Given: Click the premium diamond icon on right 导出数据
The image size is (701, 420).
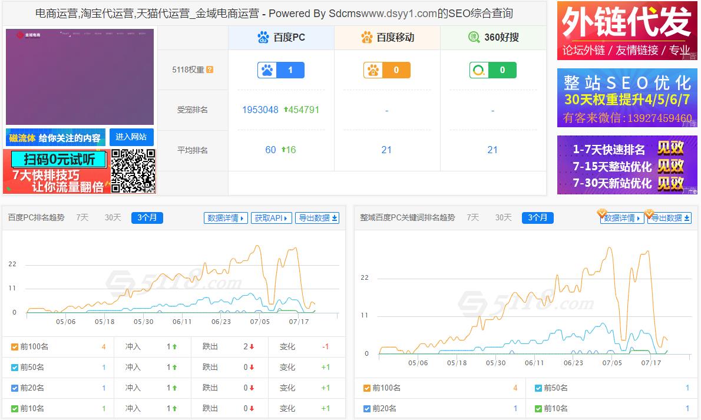Looking at the screenshot, I should pos(649,213).
